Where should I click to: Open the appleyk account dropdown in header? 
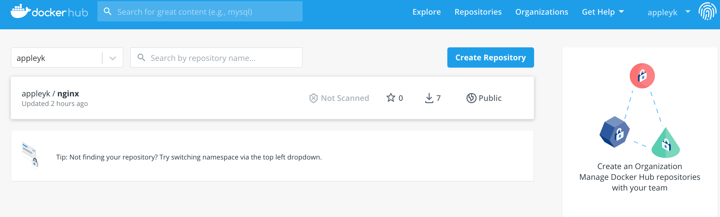coord(669,12)
